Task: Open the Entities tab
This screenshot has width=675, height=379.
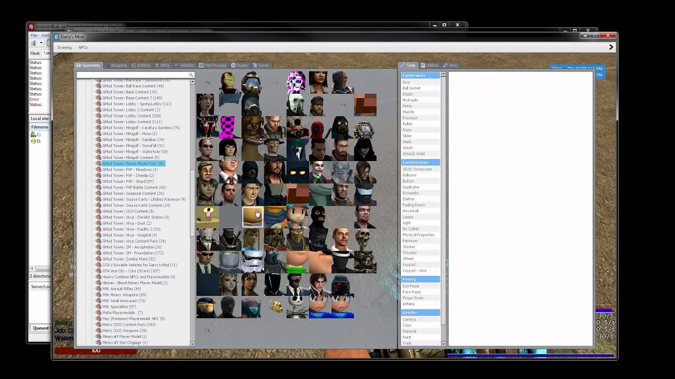Action: (x=141, y=65)
